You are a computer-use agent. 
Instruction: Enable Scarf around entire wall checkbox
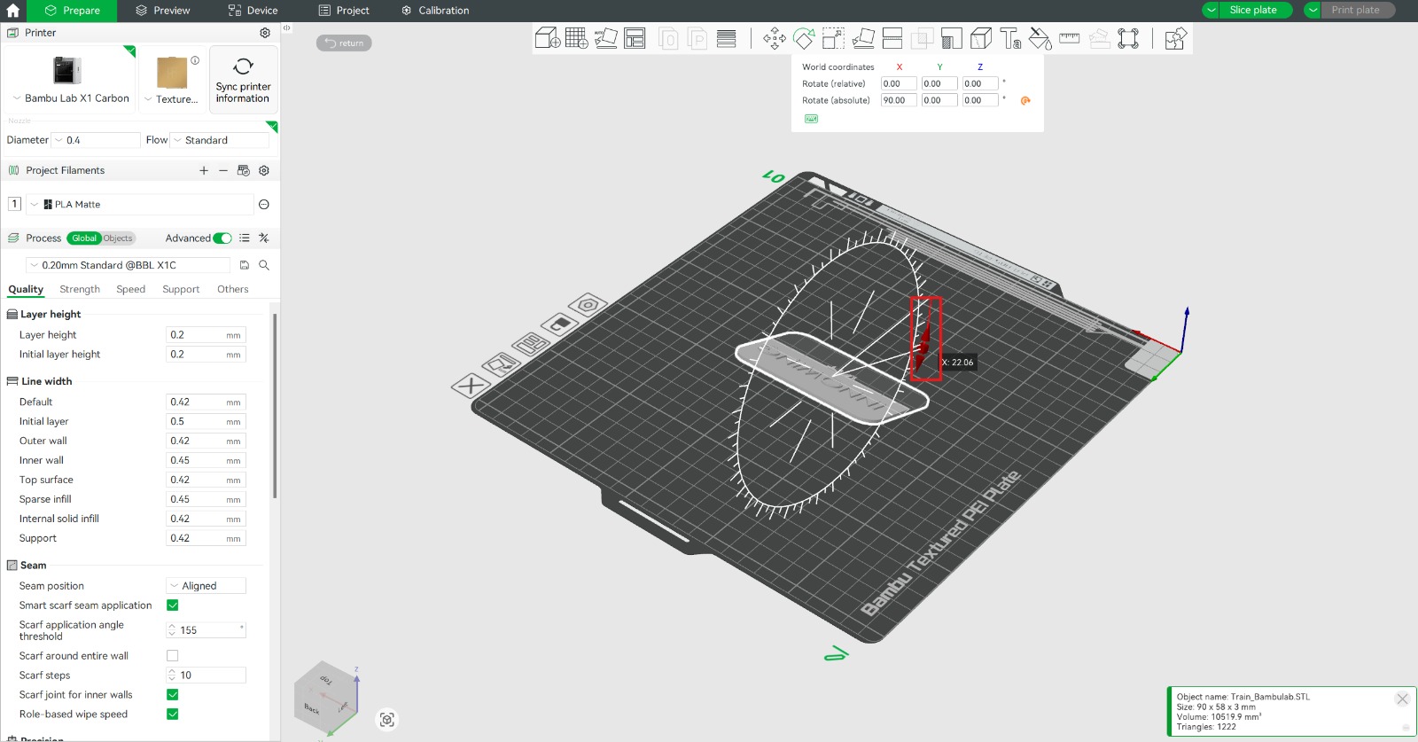[173, 656]
